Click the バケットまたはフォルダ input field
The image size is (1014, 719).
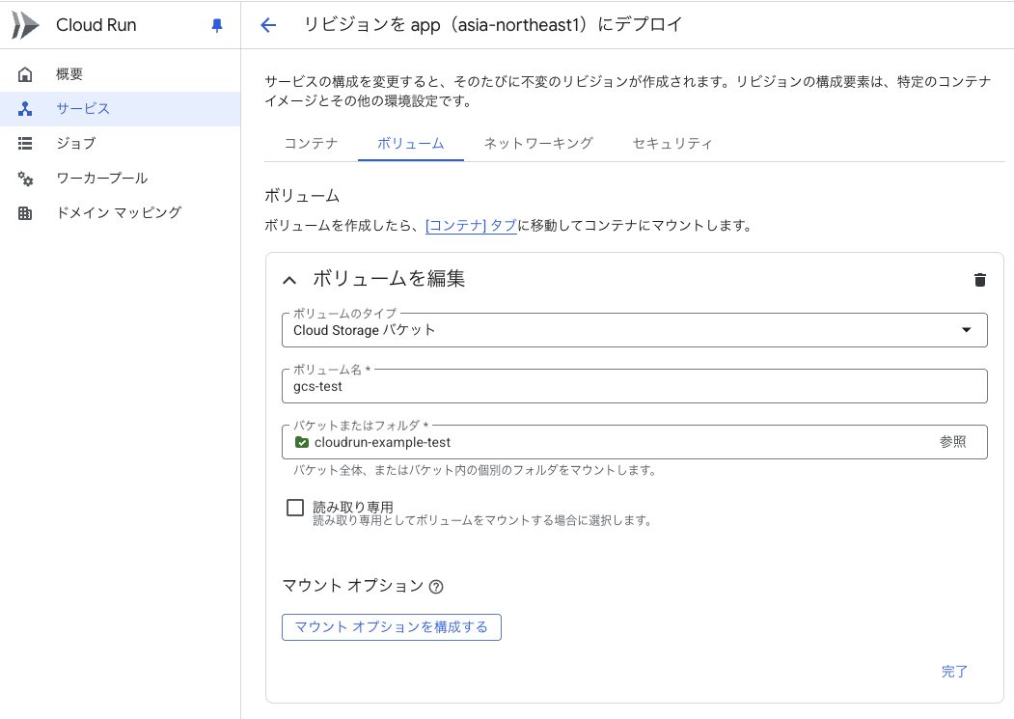coord(635,442)
